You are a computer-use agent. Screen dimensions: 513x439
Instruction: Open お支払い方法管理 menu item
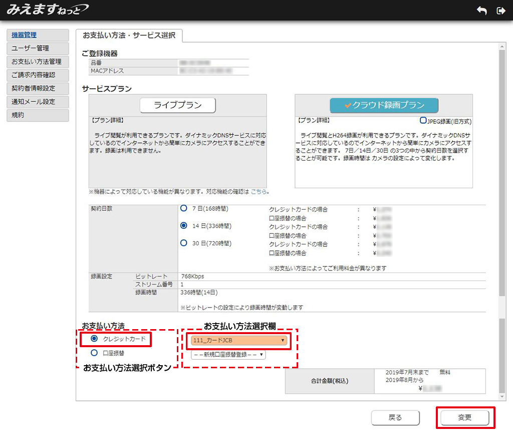pos(38,62)
